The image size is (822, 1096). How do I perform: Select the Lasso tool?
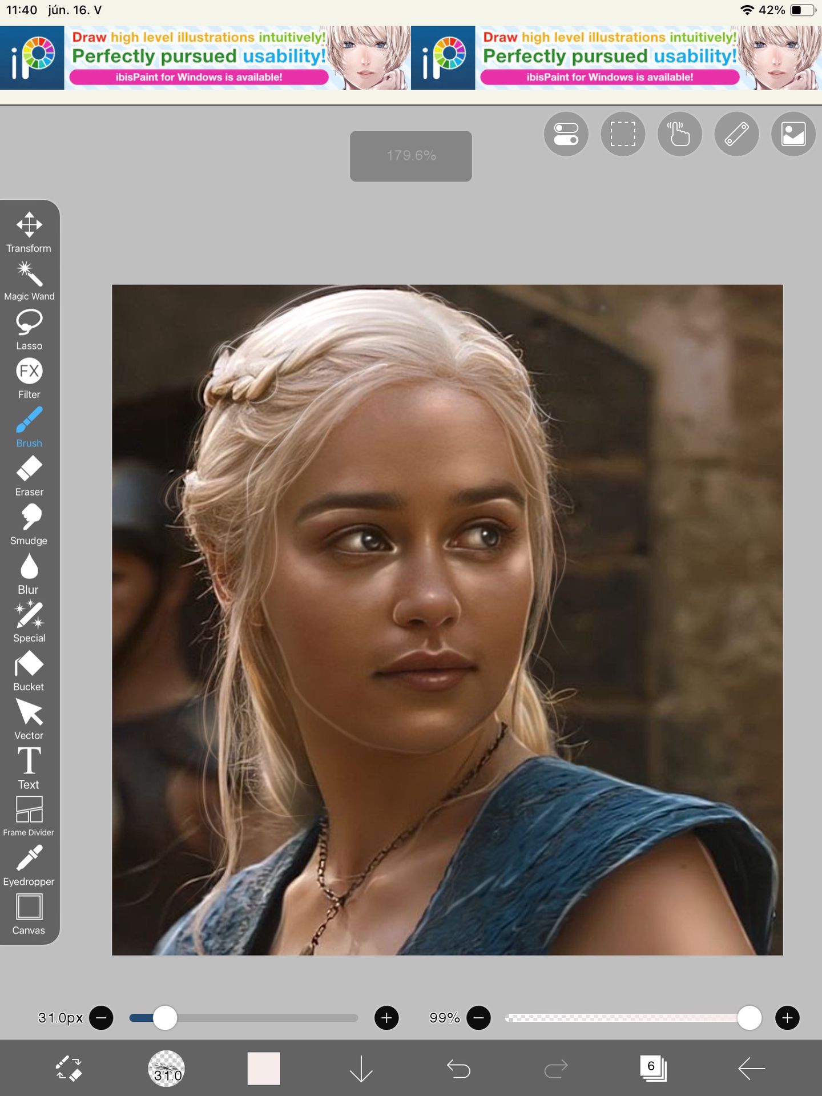(29, 329)
